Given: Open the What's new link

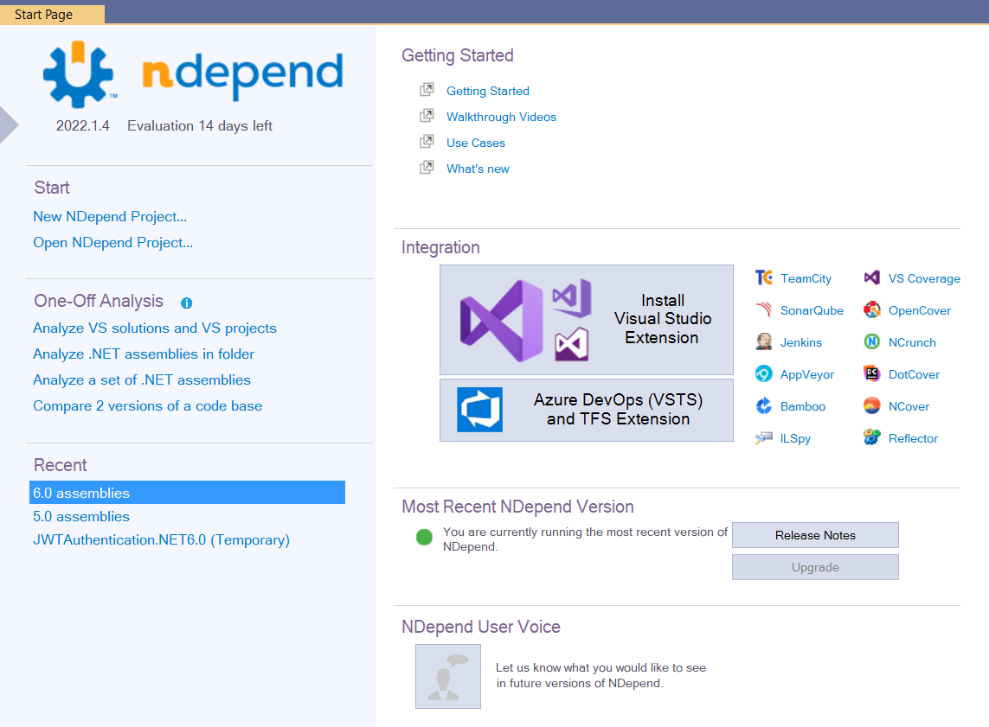Looking at the screenshot, I should click(478, 169).
